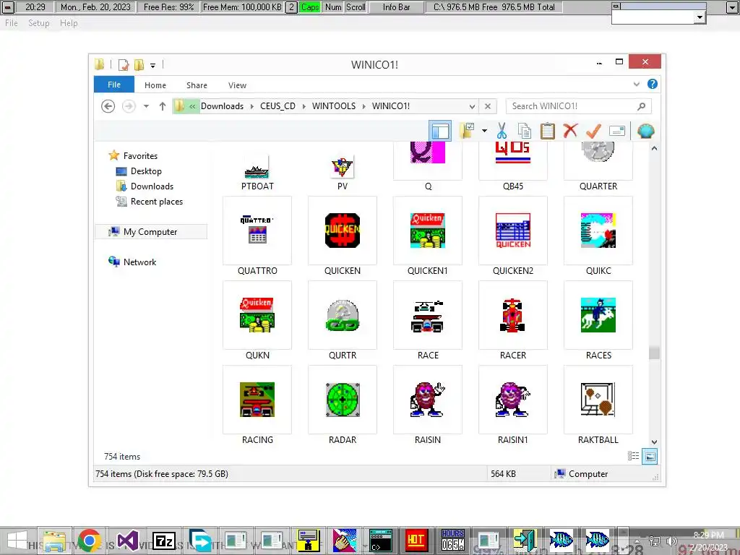Select the RACING icon file

(257, 405)
